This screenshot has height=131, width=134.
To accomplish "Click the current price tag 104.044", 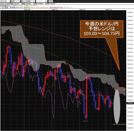I will [130, 103].
